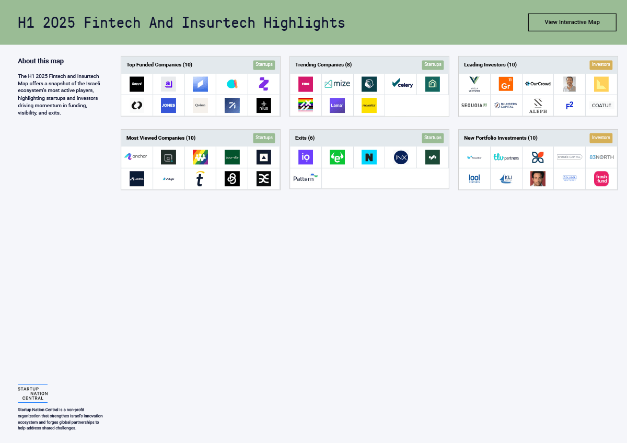Click the Startups tag on Trending Companies
Screen dimensions: 627x443
coord(433,65)
